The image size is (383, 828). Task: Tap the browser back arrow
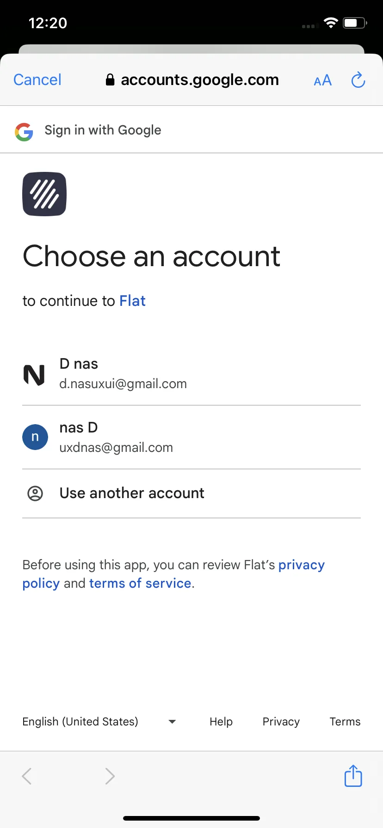[x=27, y=776]
